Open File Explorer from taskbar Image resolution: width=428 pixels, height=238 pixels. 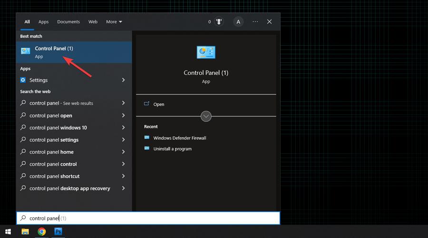25,232
